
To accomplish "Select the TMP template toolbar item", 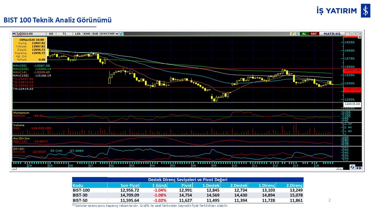I will tap(111, 34).
